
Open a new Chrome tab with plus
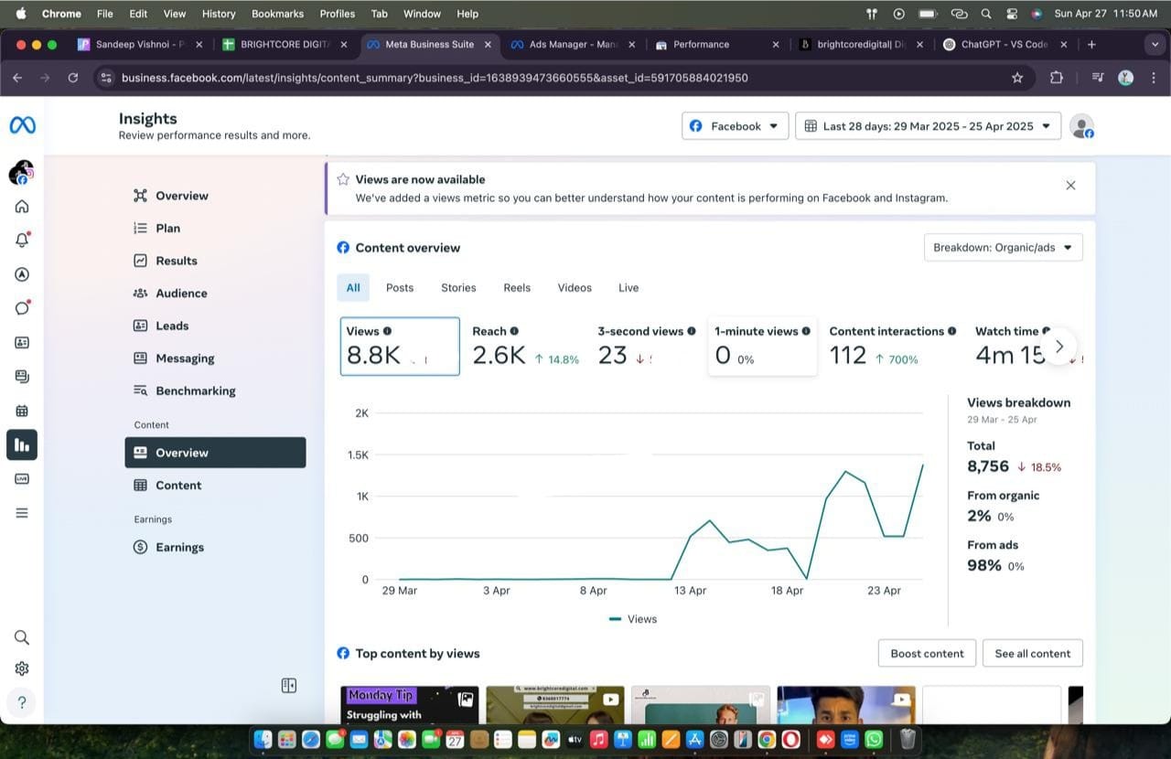[1091, 44]
